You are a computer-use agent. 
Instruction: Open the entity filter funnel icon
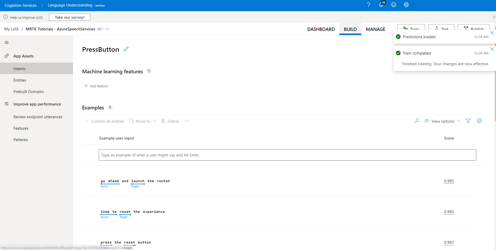pos(468,121)
